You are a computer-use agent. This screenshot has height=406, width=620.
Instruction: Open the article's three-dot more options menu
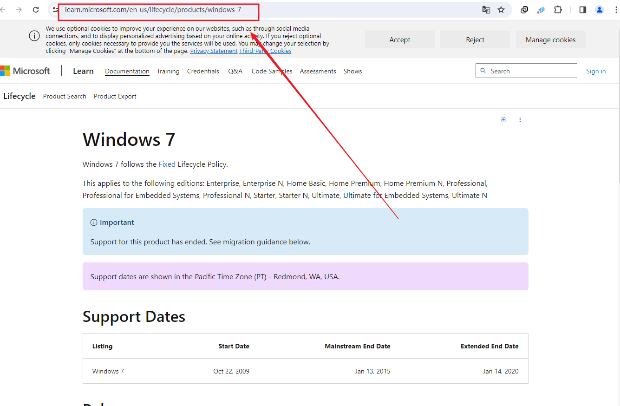520,120
